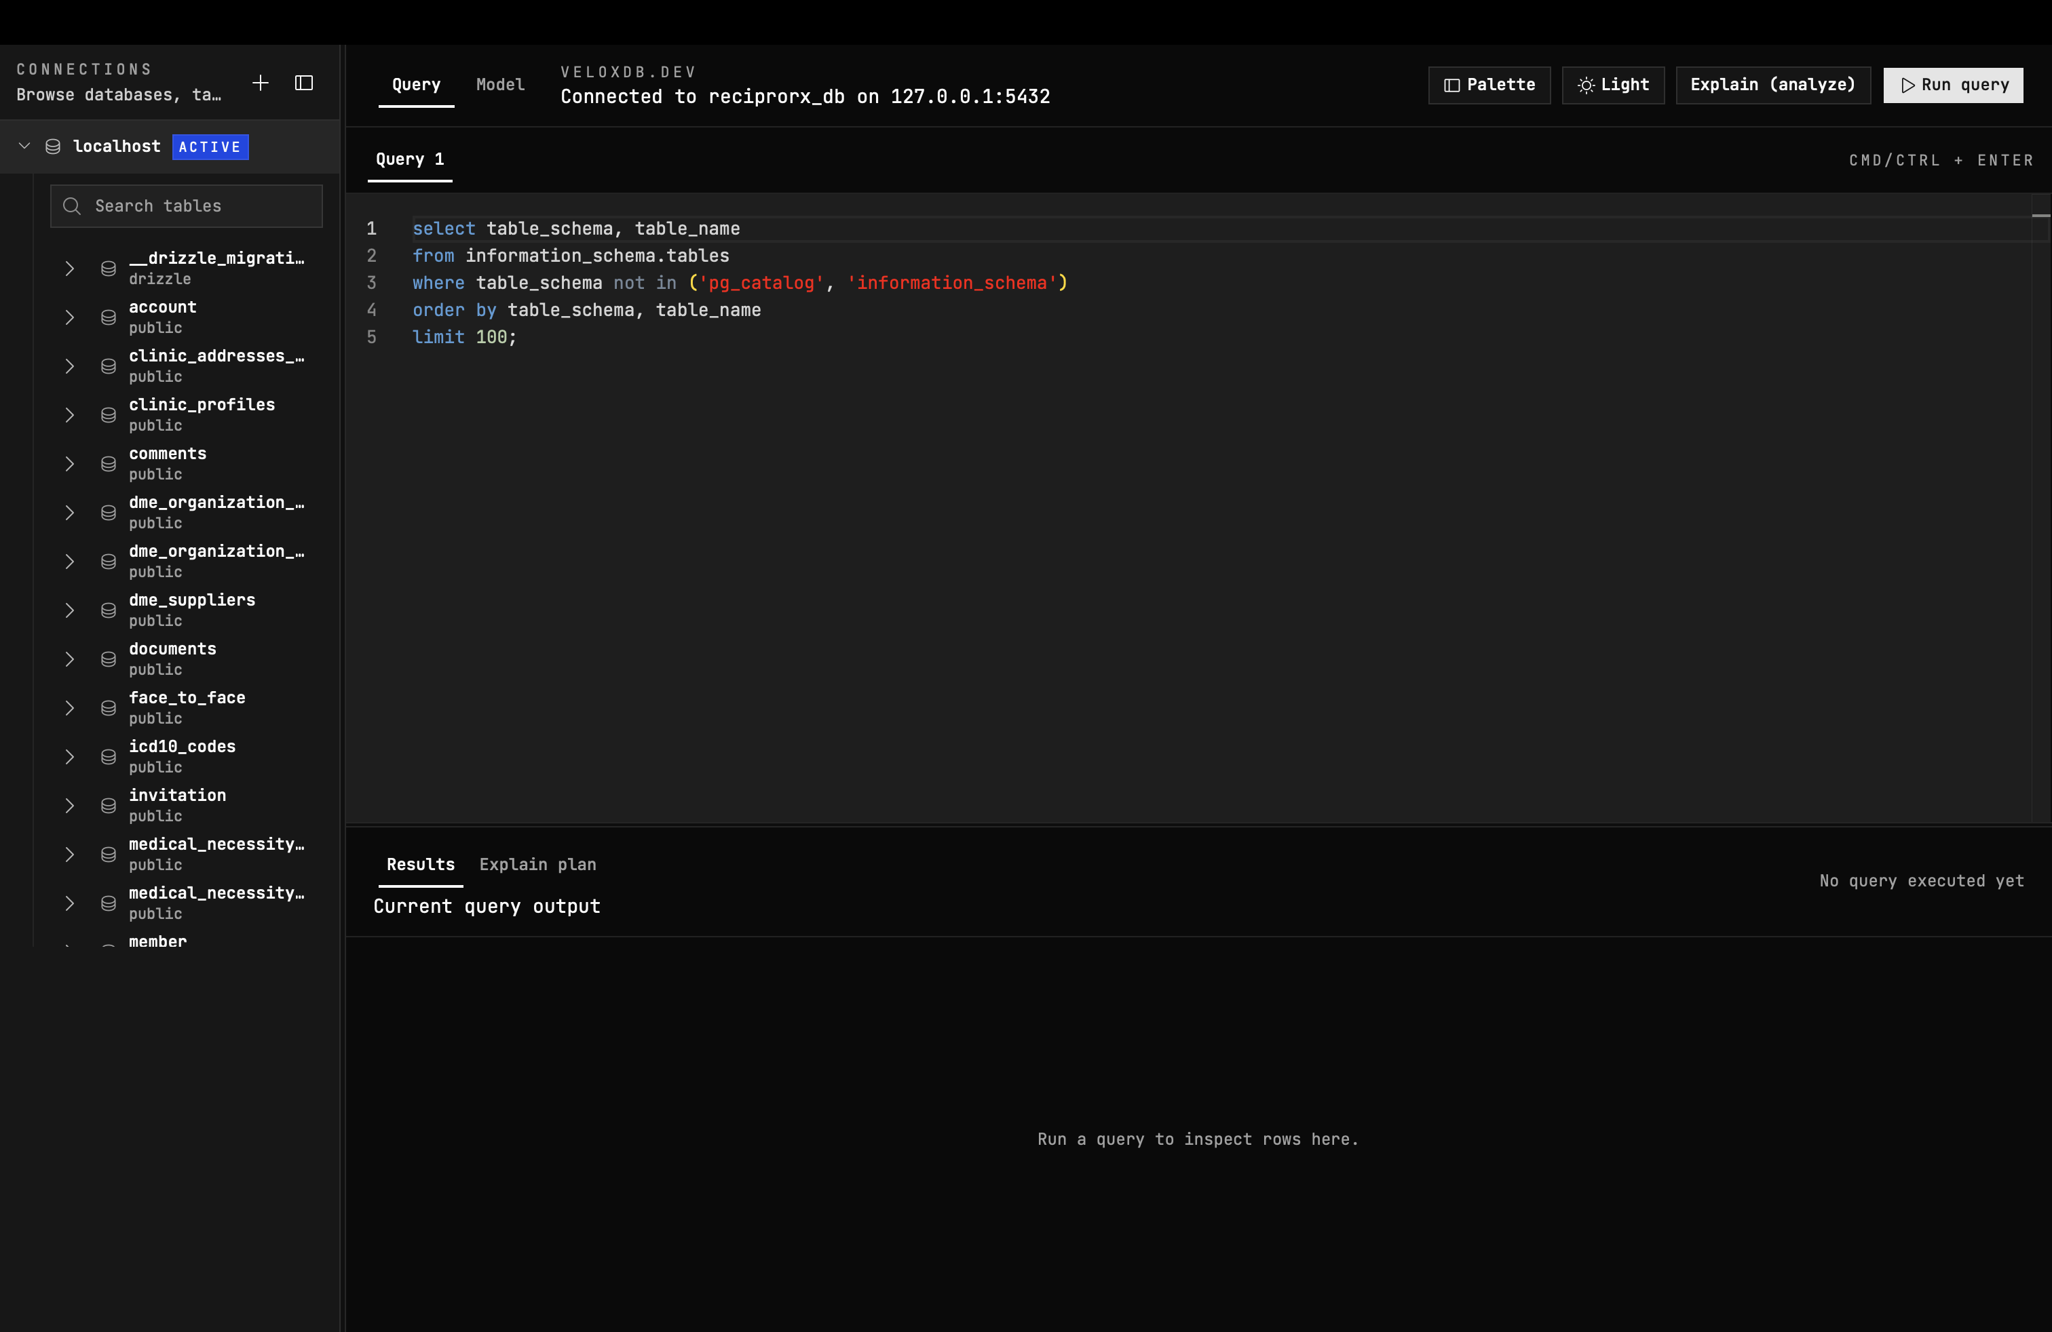Viewport: 2052px width, 1332px height.
Task: Select the icd10_codes table name
Action: point(183,747)
